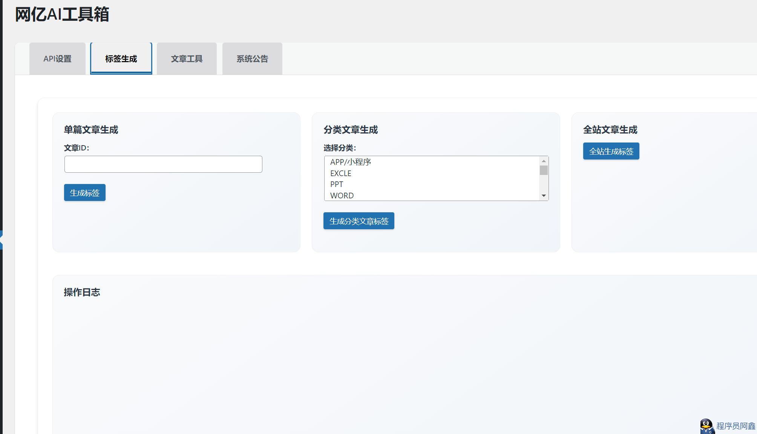Select PPT in the category list
The image size is (757, 434).
432,184
